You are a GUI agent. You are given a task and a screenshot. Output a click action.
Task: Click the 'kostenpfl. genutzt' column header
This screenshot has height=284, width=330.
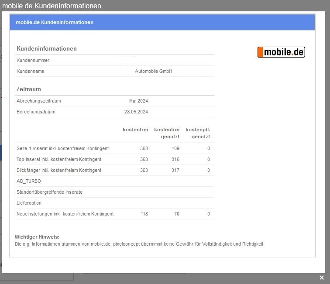click(198, 133)
